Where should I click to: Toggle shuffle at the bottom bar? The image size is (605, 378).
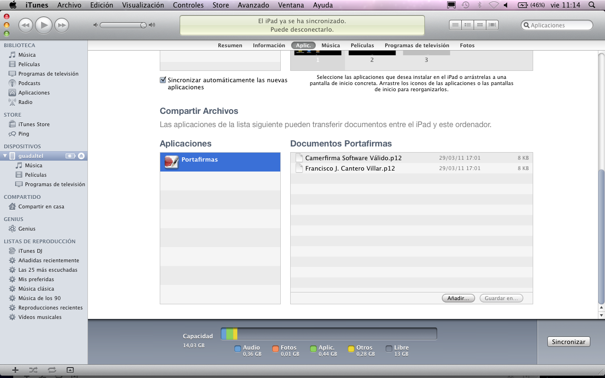tap(33, 370)
